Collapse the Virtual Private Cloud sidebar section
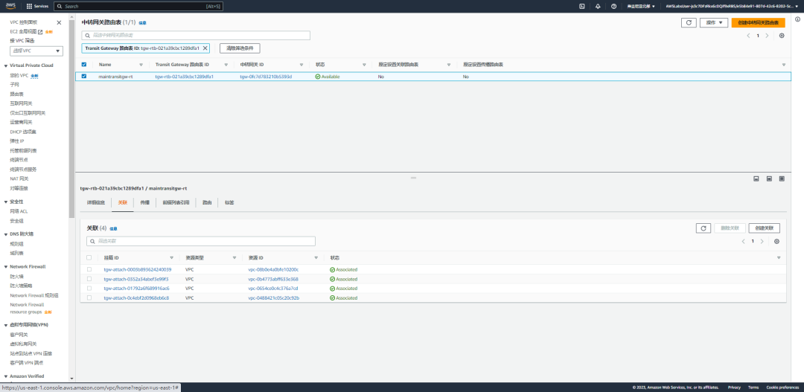Screen dimensions: 804x392 pyautogui.click(x=6, y=65)
